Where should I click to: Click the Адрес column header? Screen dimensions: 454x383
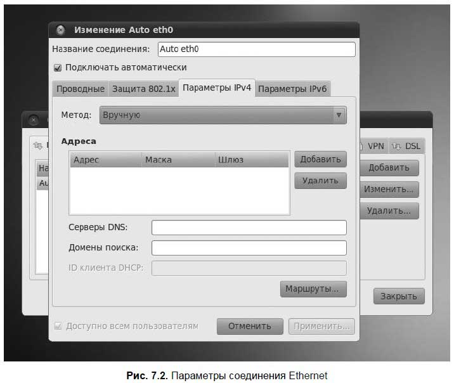[x=106, y=160]
